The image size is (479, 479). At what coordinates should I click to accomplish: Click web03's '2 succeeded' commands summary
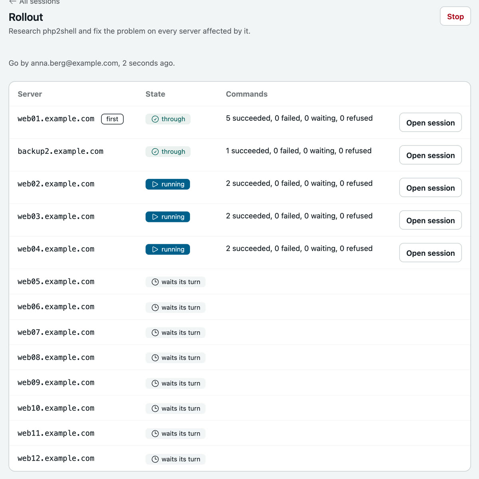299,216
